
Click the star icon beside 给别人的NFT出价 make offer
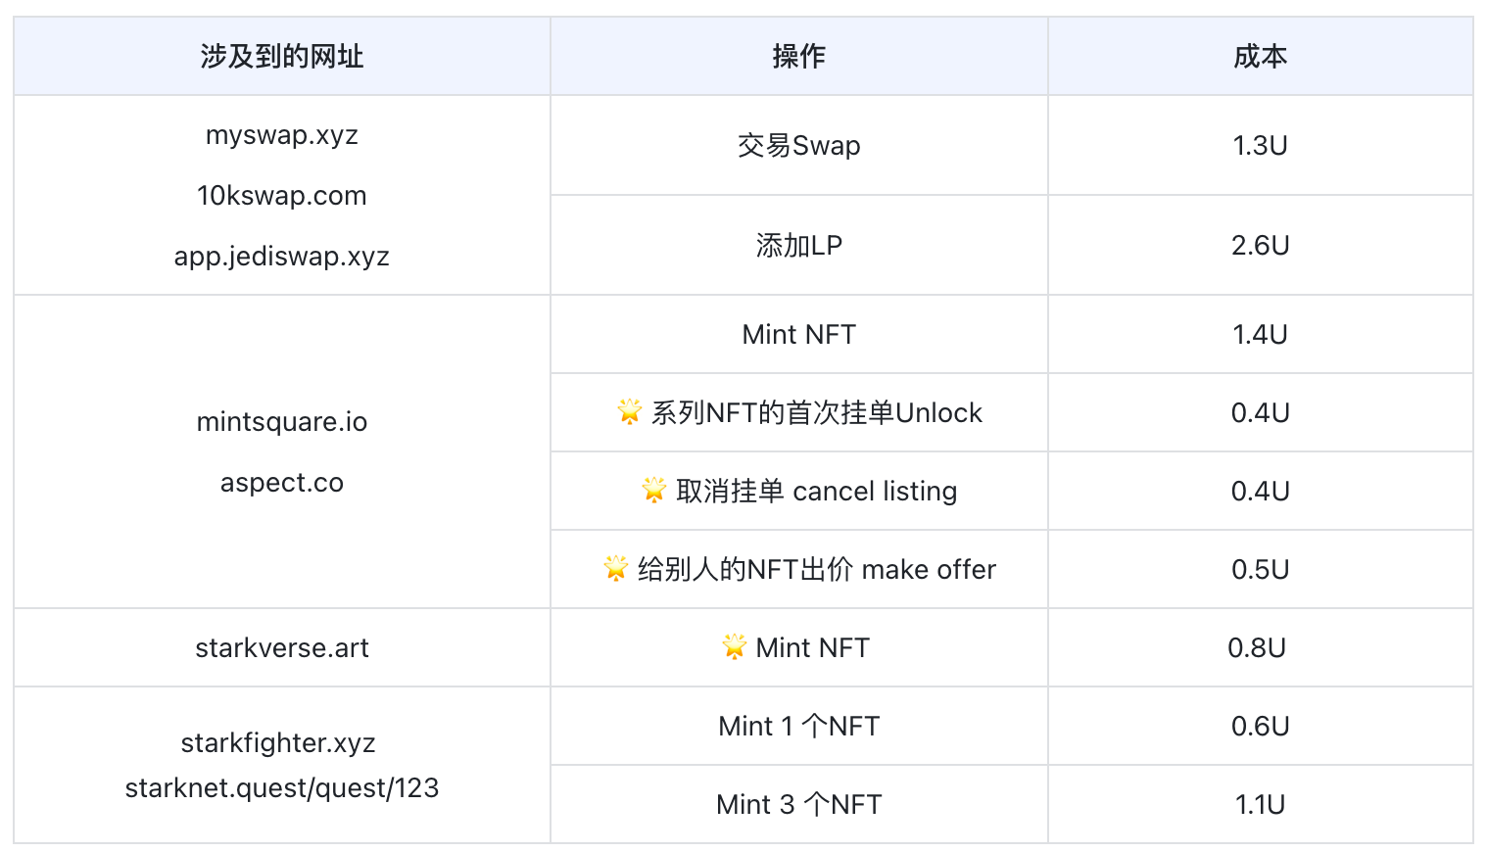coord(615,568)
